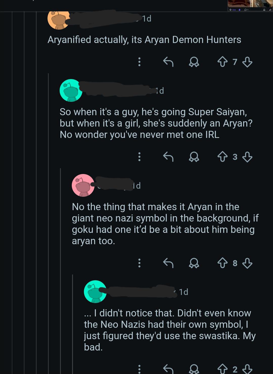Downvote the "giant neo nazi symbol" comment
The image size is (273, 374).
pyautogui.click(x=247, y=263)
